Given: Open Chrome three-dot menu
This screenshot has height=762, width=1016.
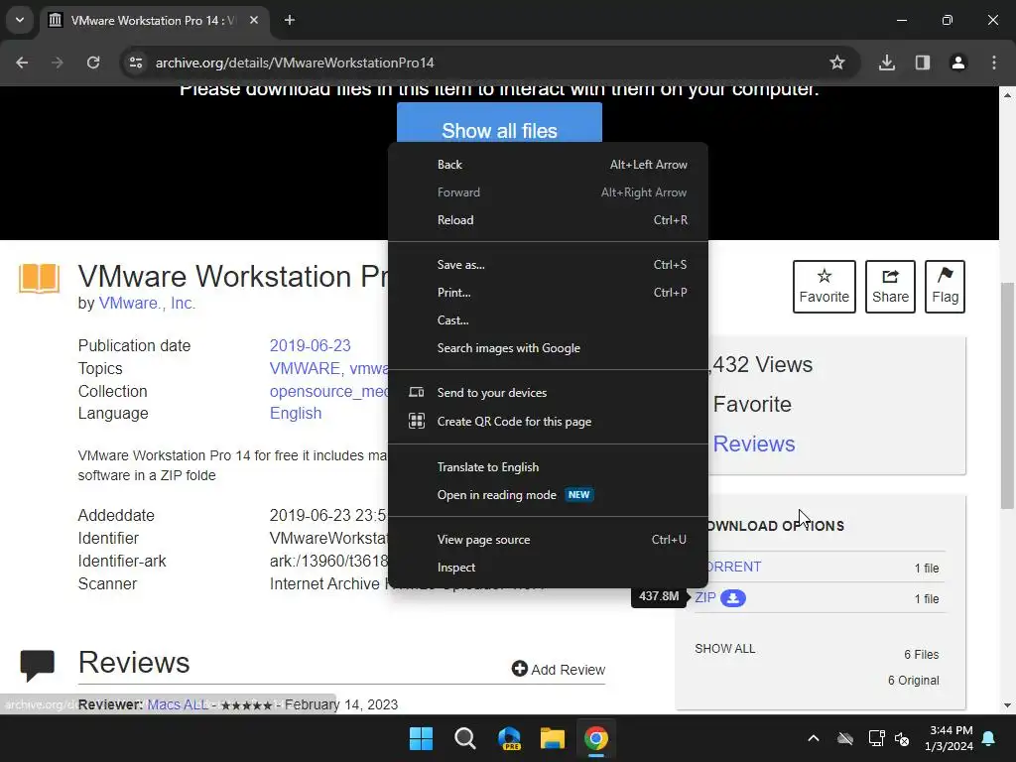Looking at the screenshot, I should coord(994,63).
